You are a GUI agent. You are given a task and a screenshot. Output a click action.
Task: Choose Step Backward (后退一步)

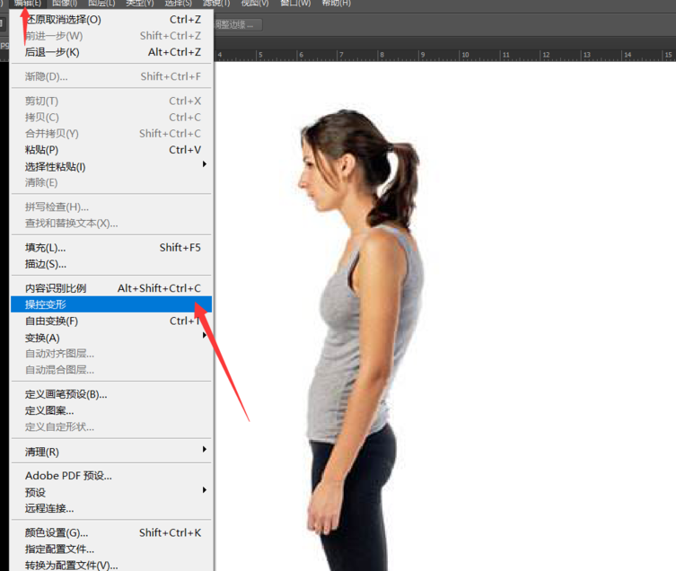pos(52,52)
